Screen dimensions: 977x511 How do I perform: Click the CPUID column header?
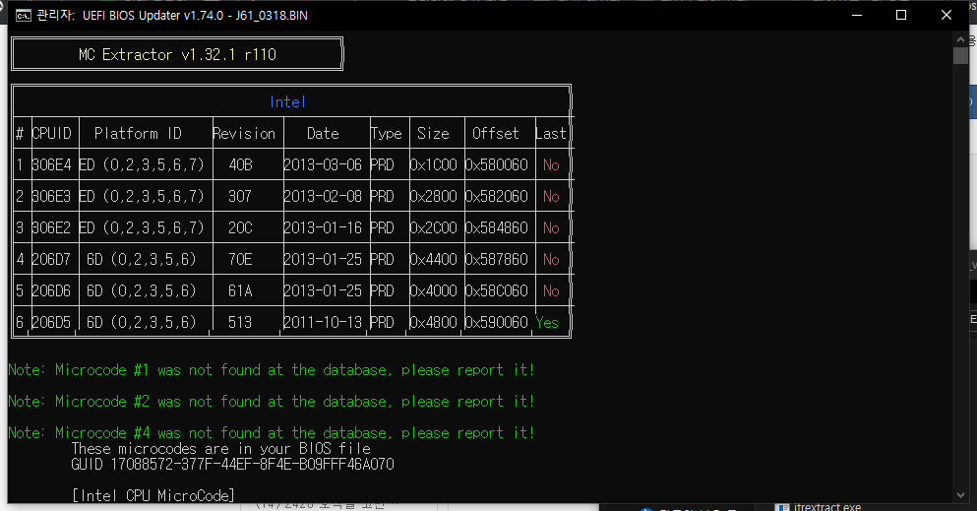52,133
